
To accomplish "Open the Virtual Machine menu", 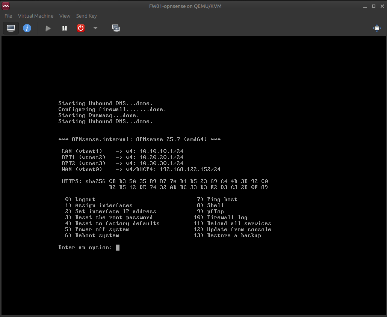I will pyautogui.click(x=35, y=16).
